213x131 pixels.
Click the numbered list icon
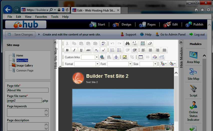112,50
